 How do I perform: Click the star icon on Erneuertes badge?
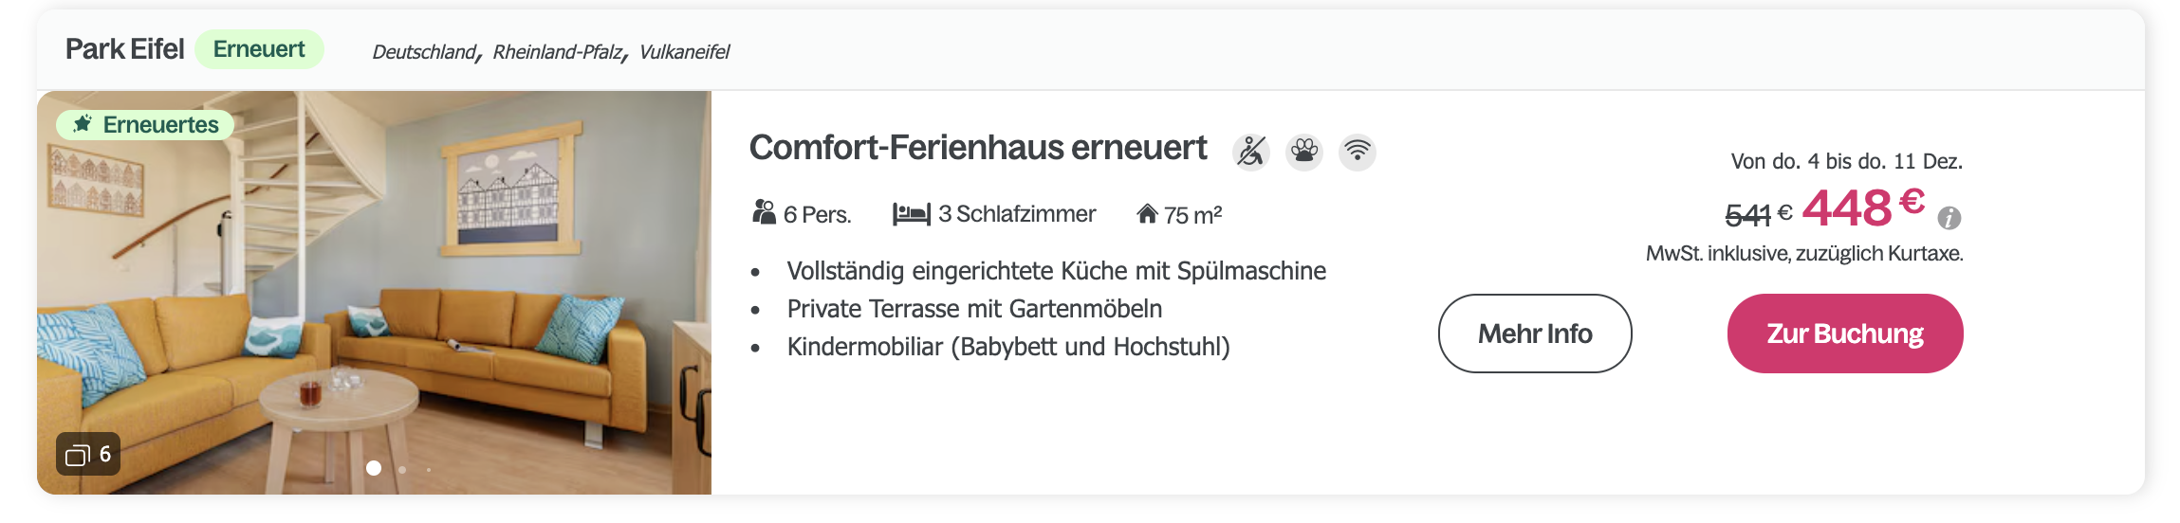[x=83, y=124]
